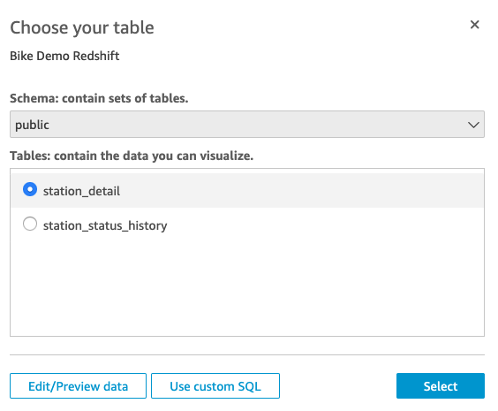Close the Choose your table dialog

474,25
